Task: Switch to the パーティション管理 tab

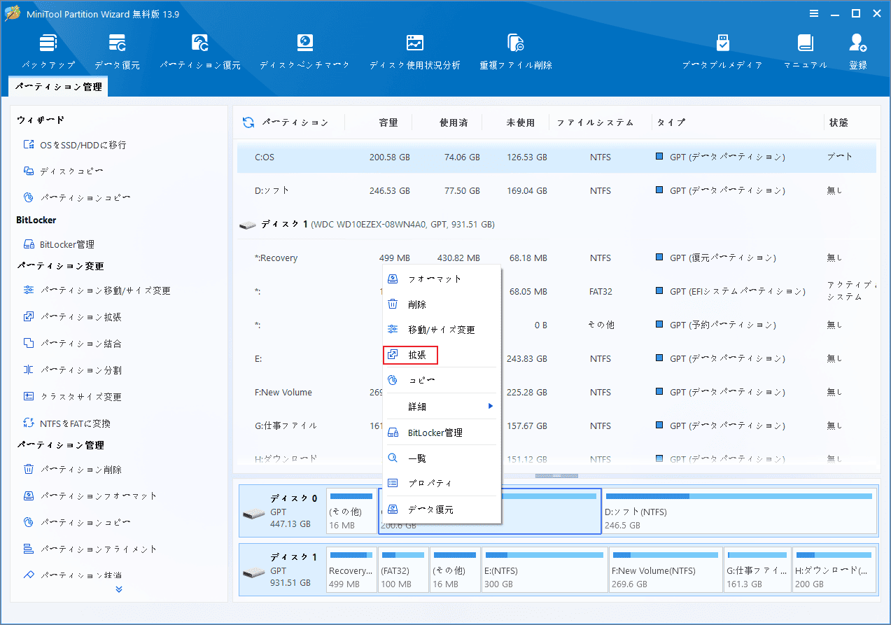Action: (58, 87)
